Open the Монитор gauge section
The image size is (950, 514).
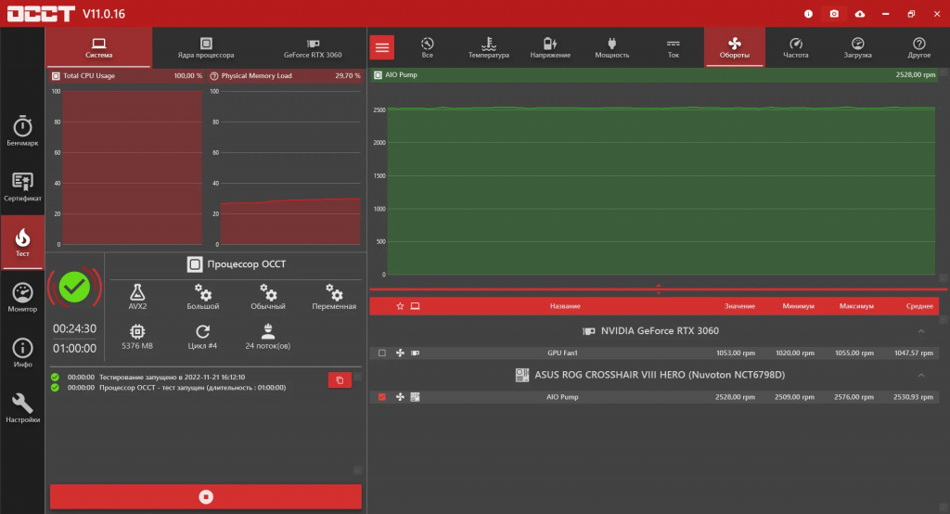click(x=22, y=298)
